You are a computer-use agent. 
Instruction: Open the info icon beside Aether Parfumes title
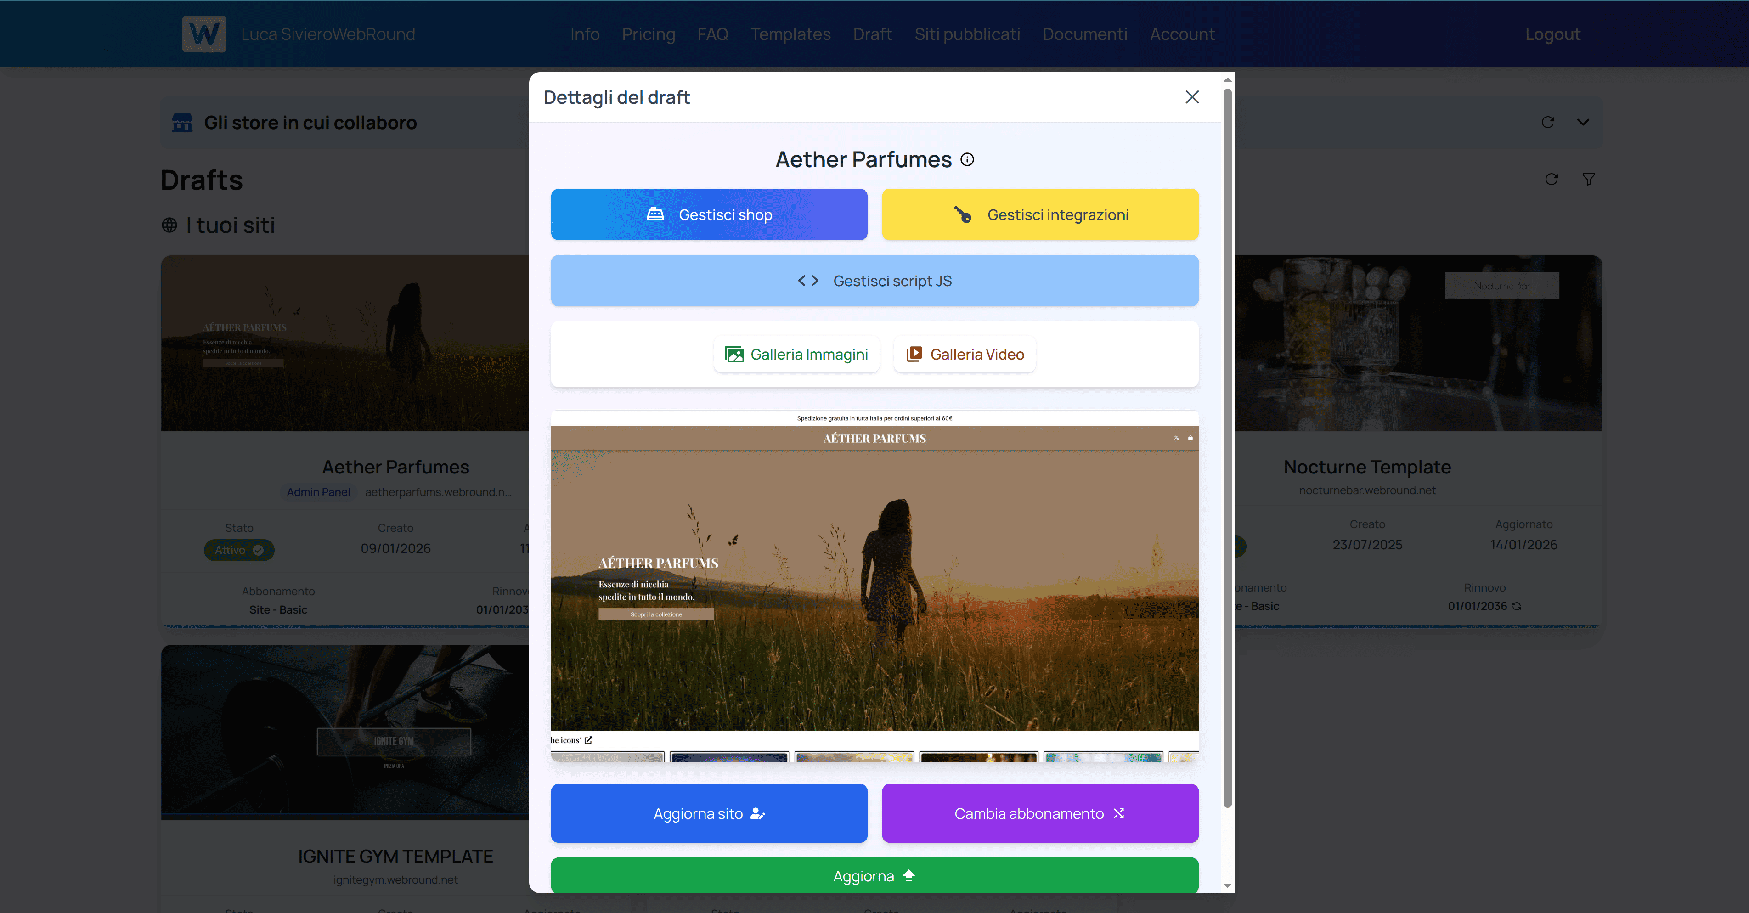pyautogui.click(x=967, y=159)
